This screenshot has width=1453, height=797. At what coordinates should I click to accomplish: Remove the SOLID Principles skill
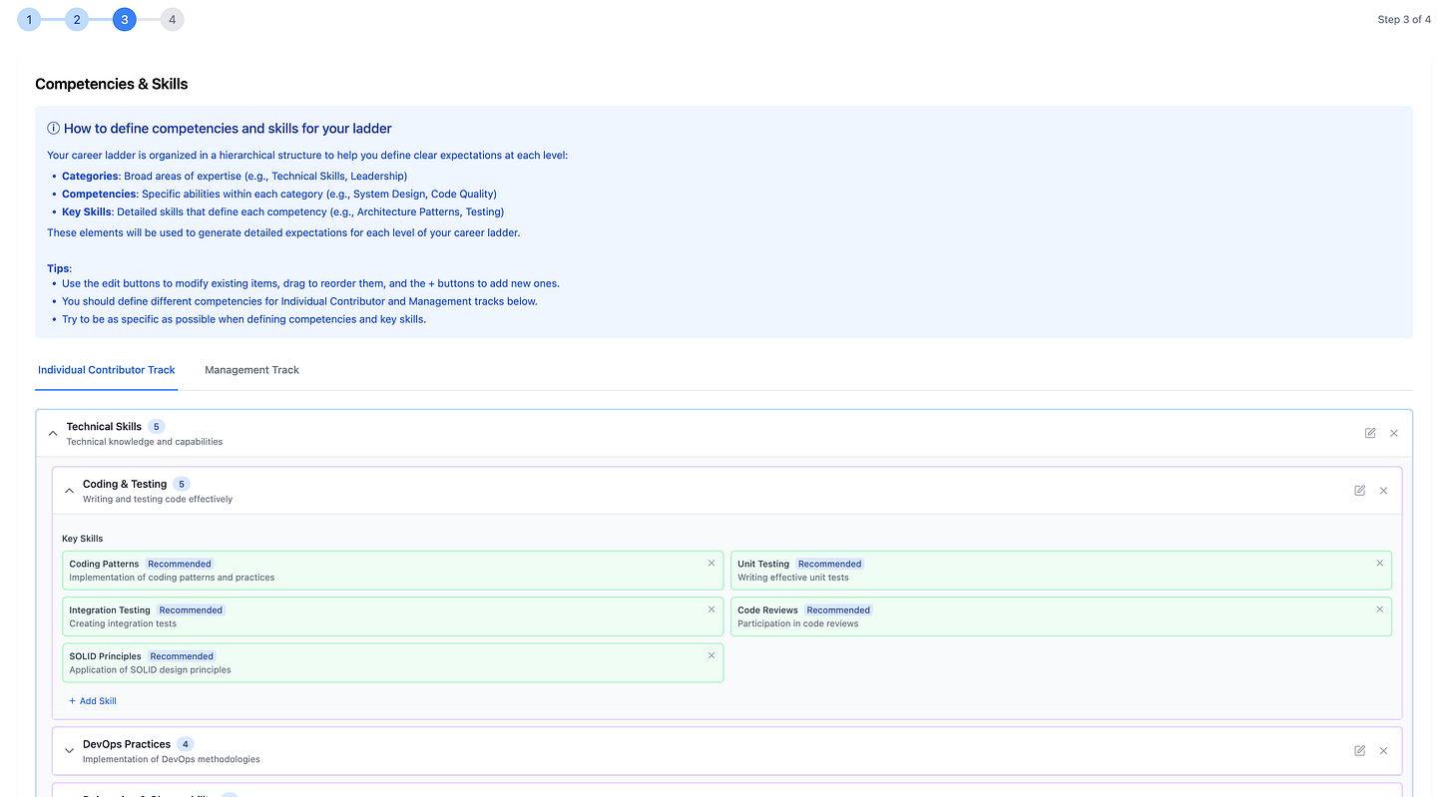click(x=712, y=655)
